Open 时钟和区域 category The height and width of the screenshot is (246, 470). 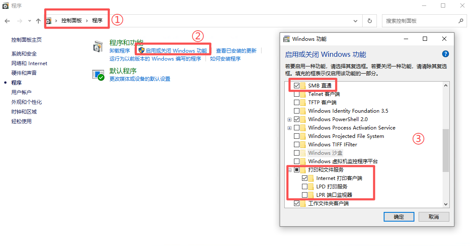pyautogui.click(x=24, y=111)
